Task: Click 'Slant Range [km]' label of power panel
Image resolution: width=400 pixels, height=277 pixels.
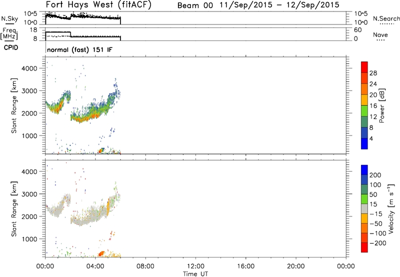Action: click(14, 105)
